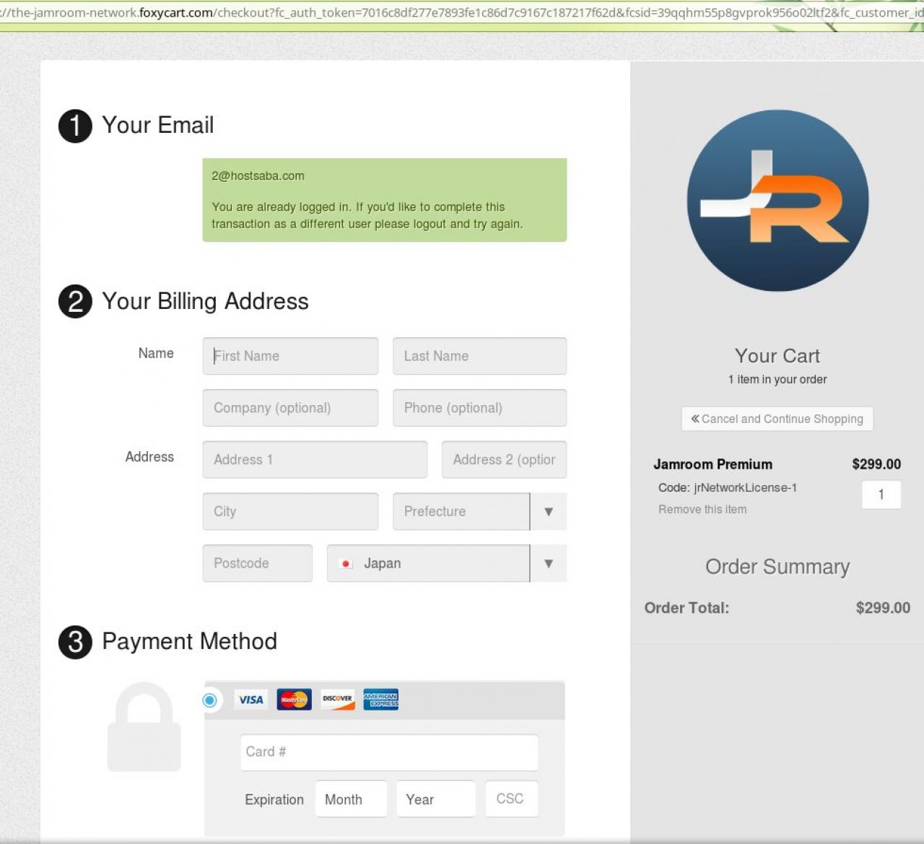
Task: Click the American Express card icon
Action: [380, 700]
